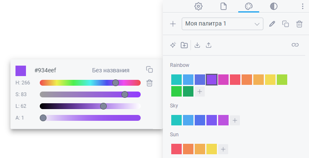Open the three-dot more menu

(x=302, y=6)
